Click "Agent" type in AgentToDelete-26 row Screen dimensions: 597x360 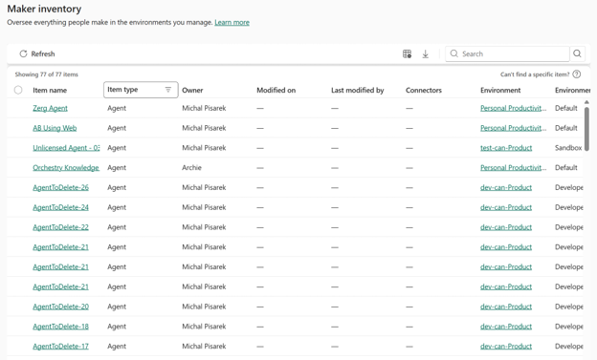pyautogui.click(x=117, y=187)
